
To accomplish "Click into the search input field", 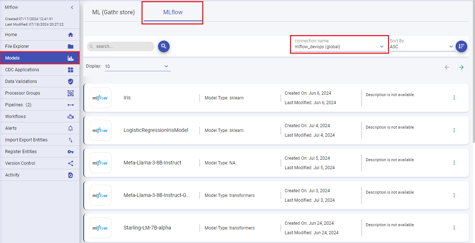I will 121,46.
